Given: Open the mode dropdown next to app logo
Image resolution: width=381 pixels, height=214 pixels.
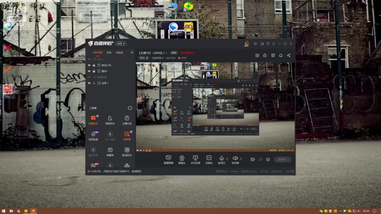Looking at the screenshot, I should (121, 43).
